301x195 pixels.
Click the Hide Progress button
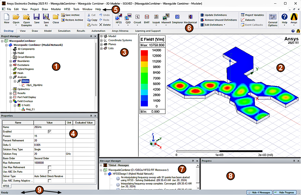point(285,192)
